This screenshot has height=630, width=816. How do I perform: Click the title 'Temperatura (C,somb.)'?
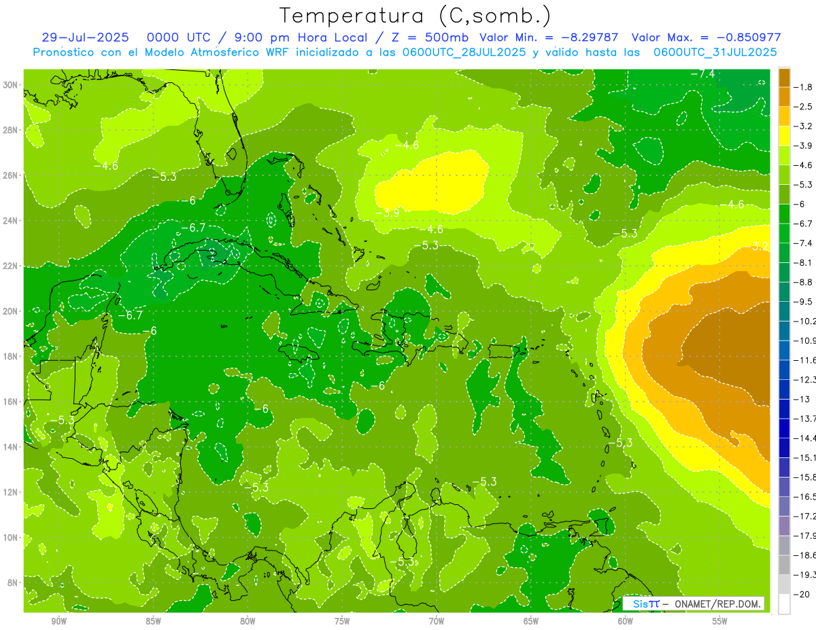tap(415, 16)
